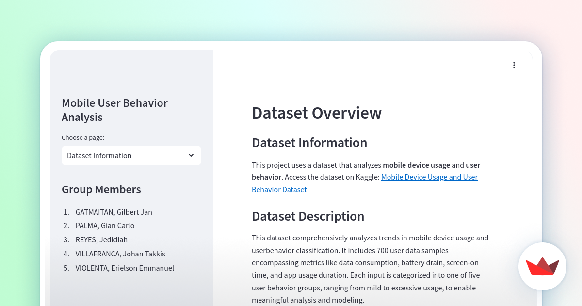Change the page using the sidebar dropdown
This screenshot has width=582, height=306.
click(131, 155)
